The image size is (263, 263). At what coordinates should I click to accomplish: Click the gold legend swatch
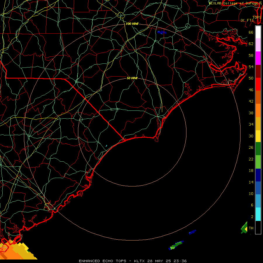(x=258, y=124)
